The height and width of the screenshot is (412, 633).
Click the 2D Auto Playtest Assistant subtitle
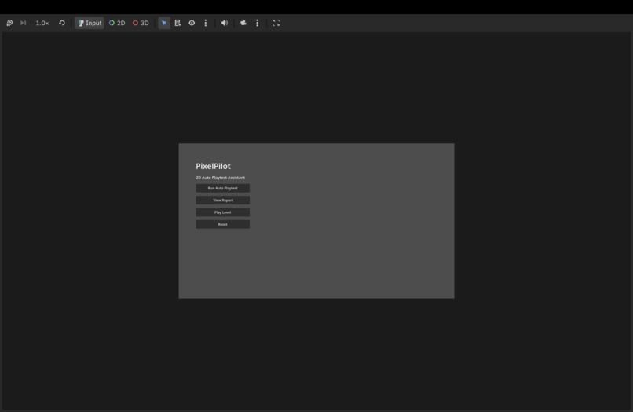[x=221, y=178]
